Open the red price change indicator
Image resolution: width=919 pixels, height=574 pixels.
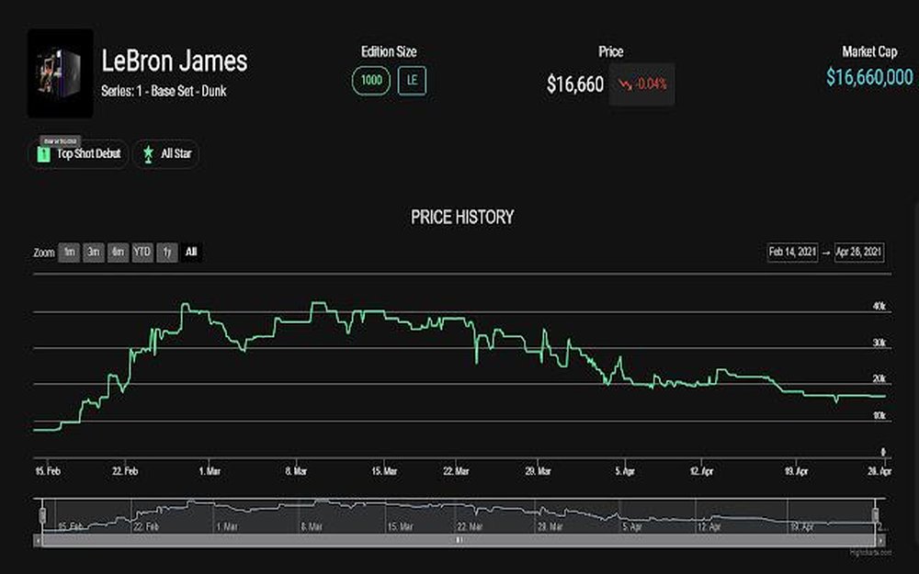pyautogui.click(x=641, y=84)
